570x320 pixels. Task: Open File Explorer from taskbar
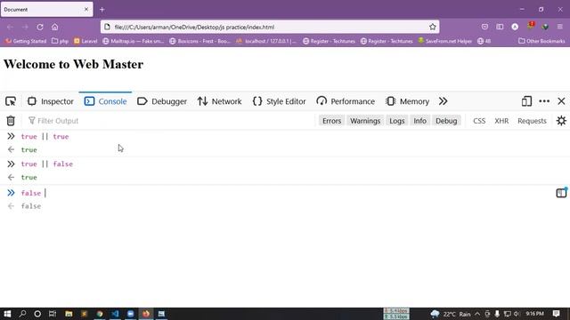[69, 314]
